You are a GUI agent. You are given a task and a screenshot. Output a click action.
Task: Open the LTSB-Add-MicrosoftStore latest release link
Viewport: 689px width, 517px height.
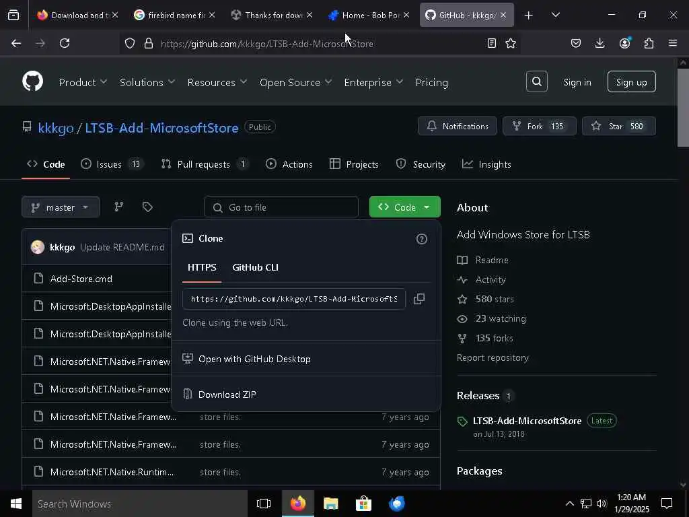[527, 421]
